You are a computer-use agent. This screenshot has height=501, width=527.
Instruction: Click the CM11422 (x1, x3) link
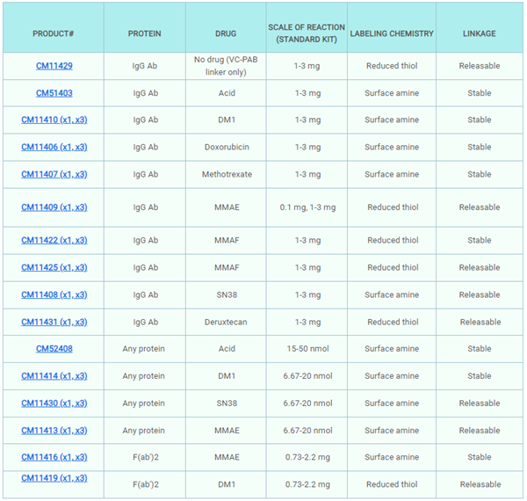(54, 241)
